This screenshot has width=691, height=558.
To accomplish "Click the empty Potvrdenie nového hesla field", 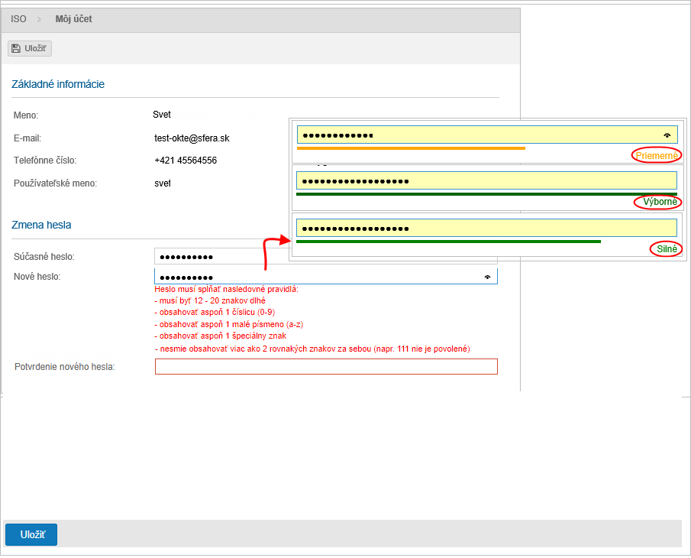I will (x=326, y=367).
